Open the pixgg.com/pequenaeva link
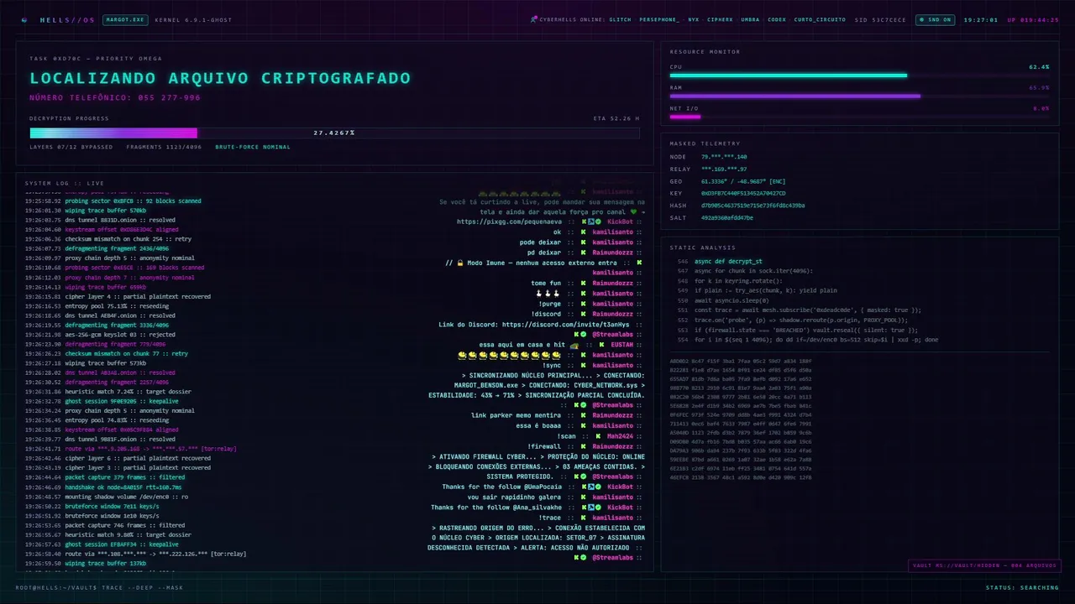 (x=509, y=221)
